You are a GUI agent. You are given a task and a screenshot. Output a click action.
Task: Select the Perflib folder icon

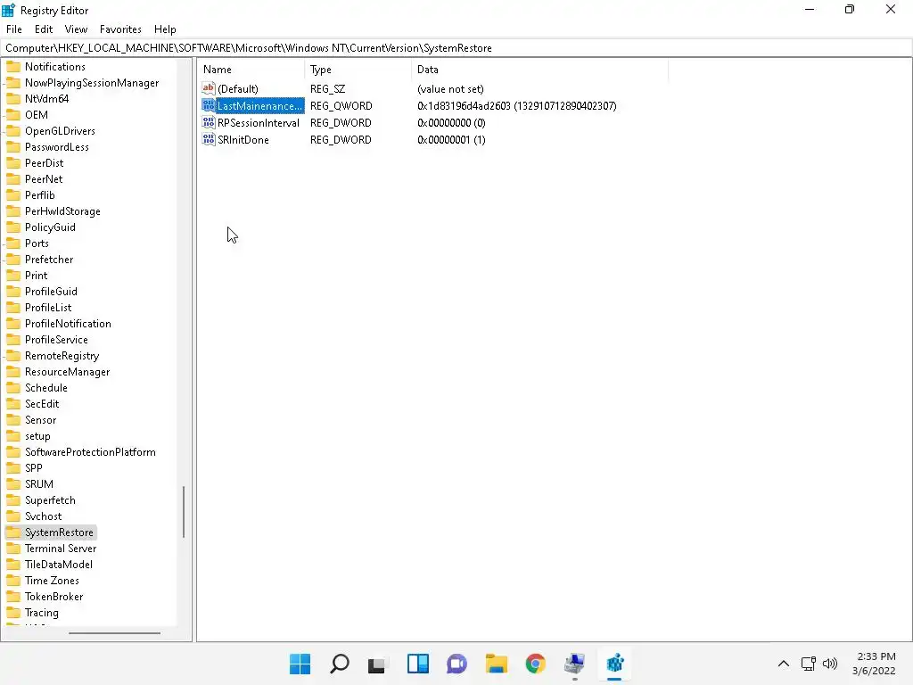coord(13,195)
